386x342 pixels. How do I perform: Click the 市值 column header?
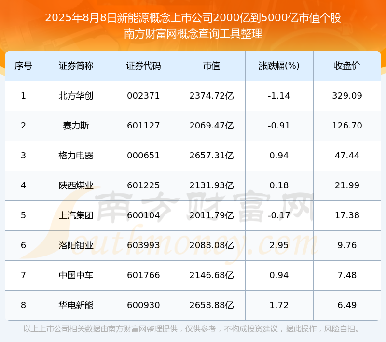pyautogui.click(x=211, y=66)
